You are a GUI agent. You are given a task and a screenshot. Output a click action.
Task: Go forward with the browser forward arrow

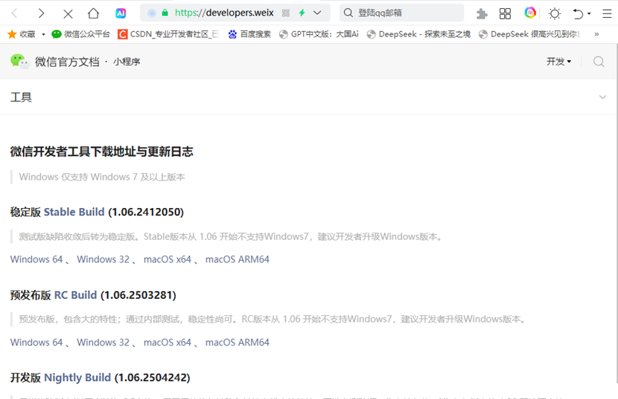pos(41,13)
